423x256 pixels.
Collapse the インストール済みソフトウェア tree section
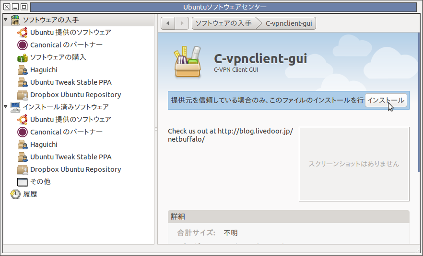[6, 107]
